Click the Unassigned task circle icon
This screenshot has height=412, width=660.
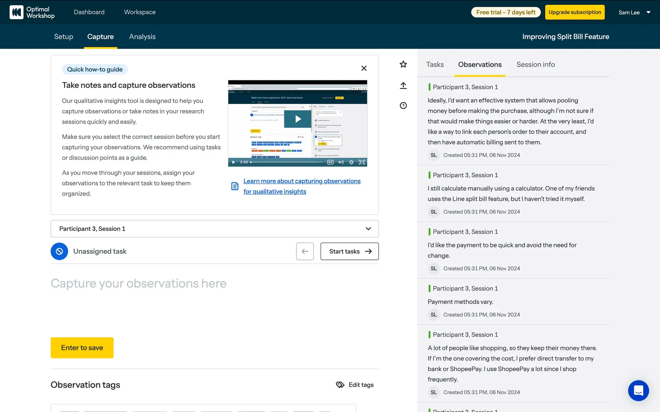point(59,251)
